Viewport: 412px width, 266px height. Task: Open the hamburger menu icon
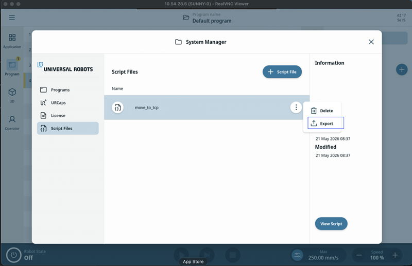12,17
